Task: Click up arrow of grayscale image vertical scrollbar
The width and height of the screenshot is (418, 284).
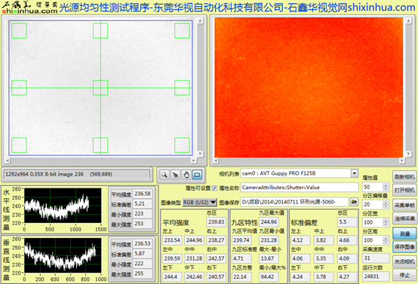Action: (200, 21)
